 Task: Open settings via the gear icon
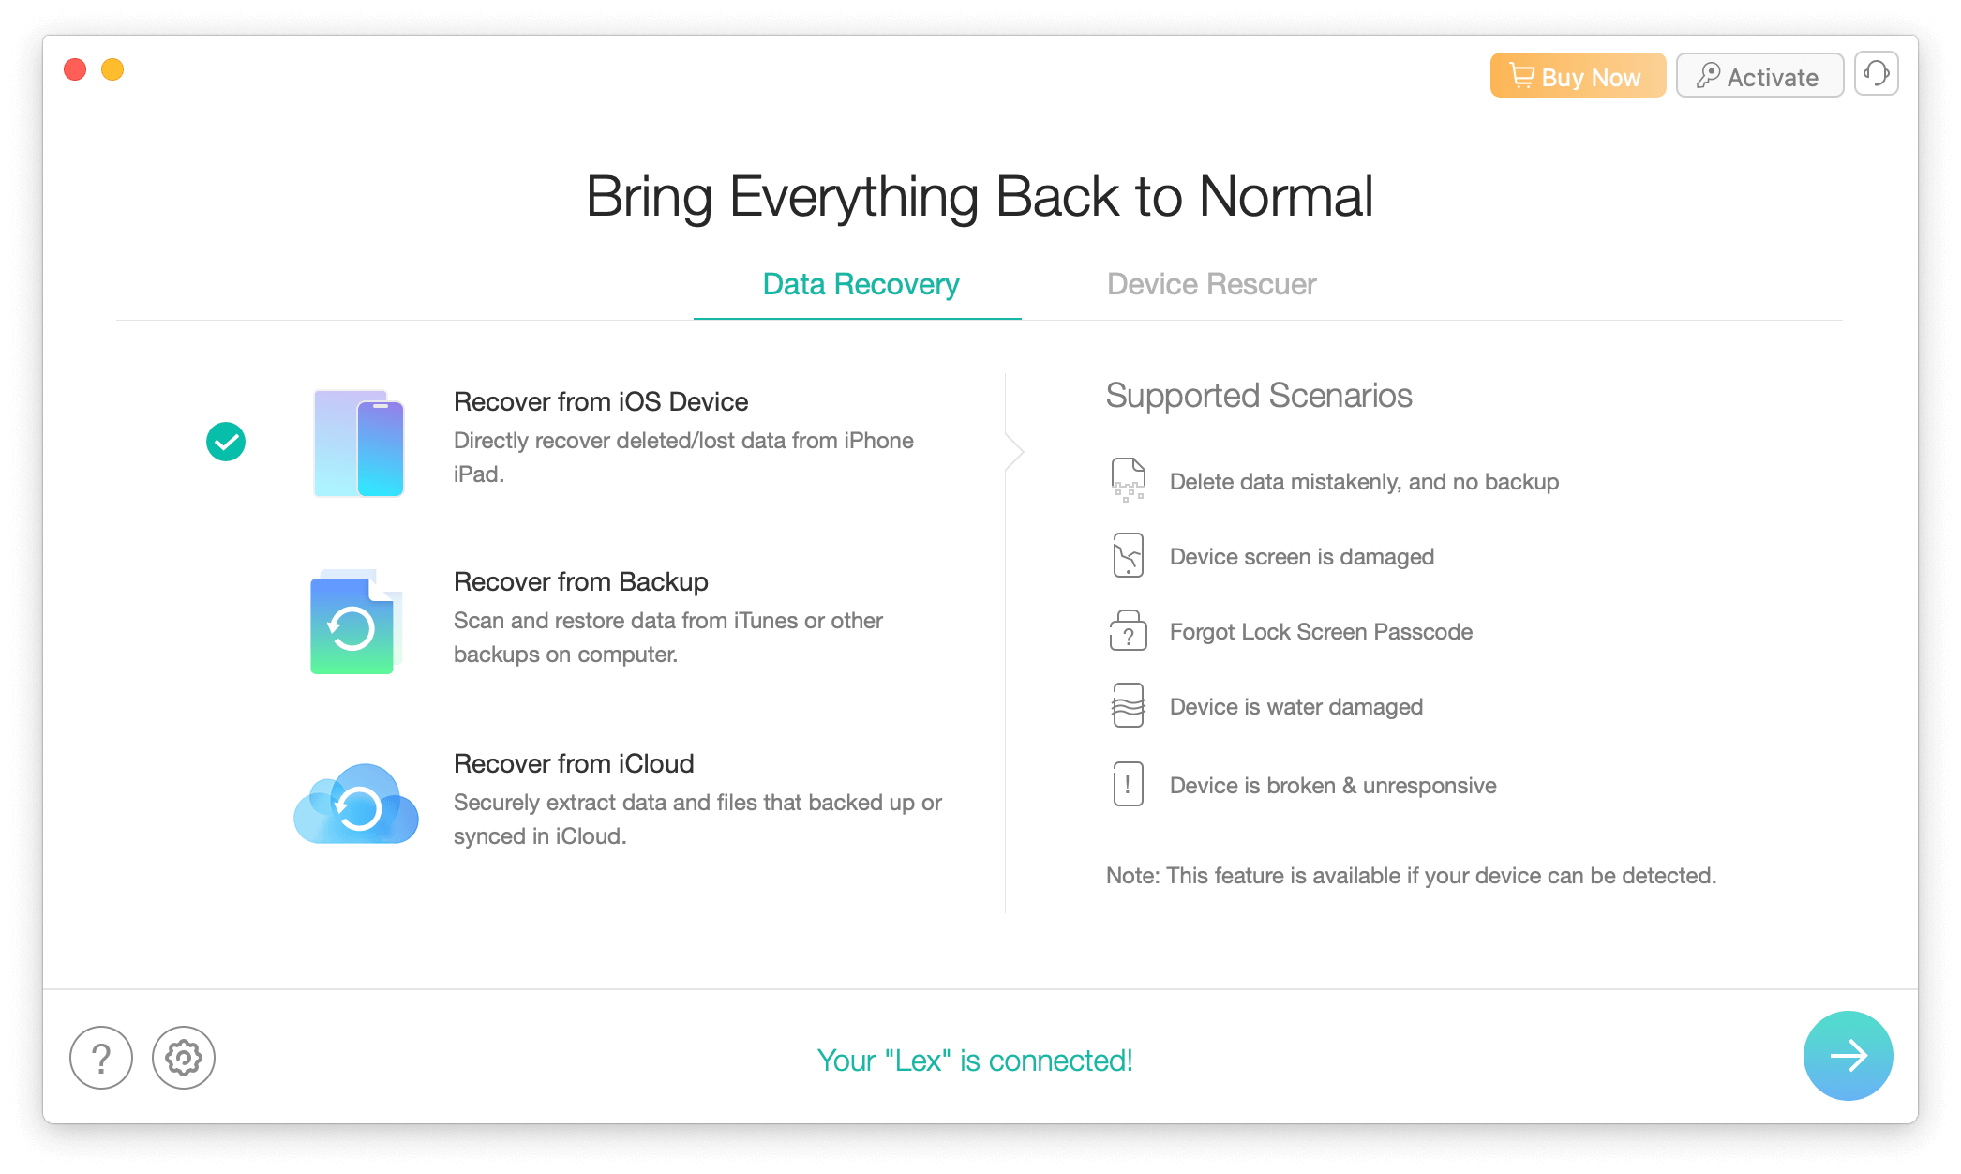[x=184, y=1058]
